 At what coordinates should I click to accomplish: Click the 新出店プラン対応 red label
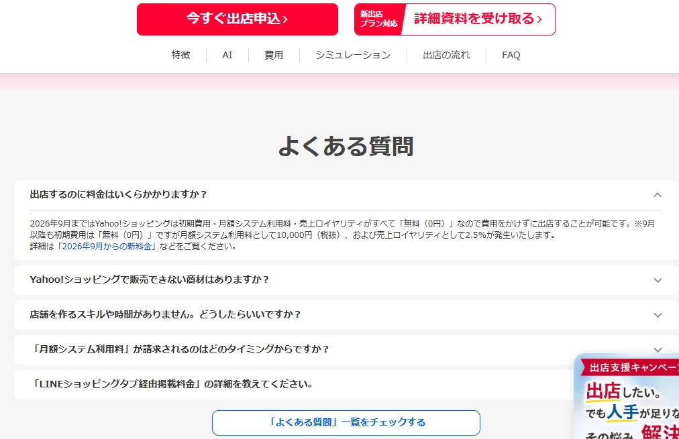click(x=378, y=19)
